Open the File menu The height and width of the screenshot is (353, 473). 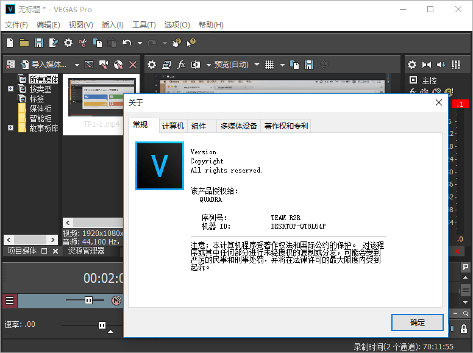tap(16, 25)
